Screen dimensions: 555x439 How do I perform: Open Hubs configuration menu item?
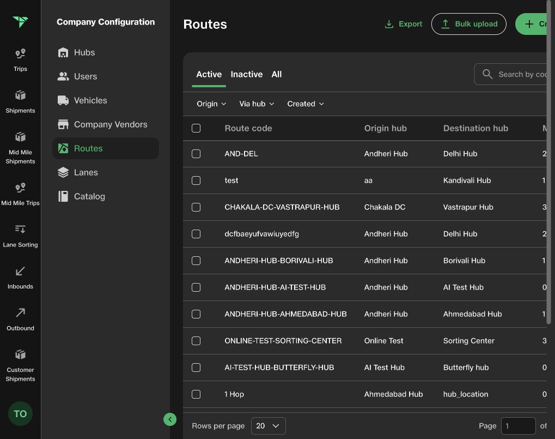click(106, 52)
